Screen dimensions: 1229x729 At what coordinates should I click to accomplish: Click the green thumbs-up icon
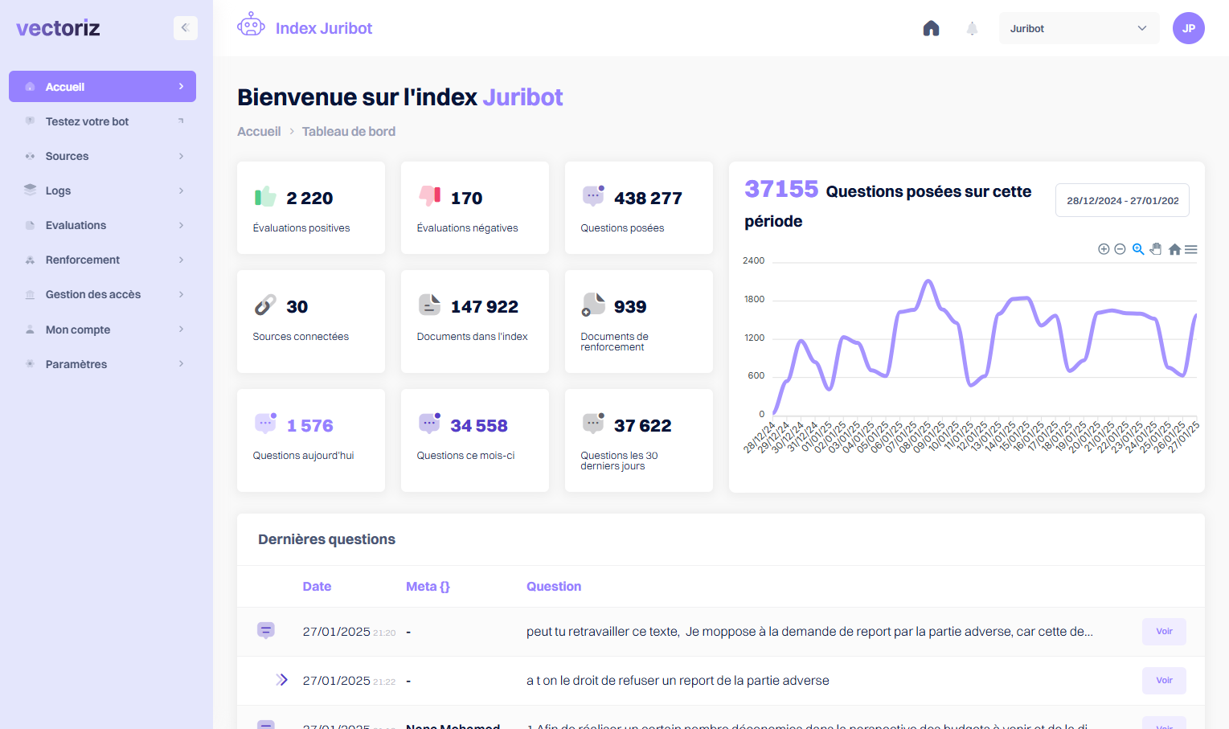[265, 196]
